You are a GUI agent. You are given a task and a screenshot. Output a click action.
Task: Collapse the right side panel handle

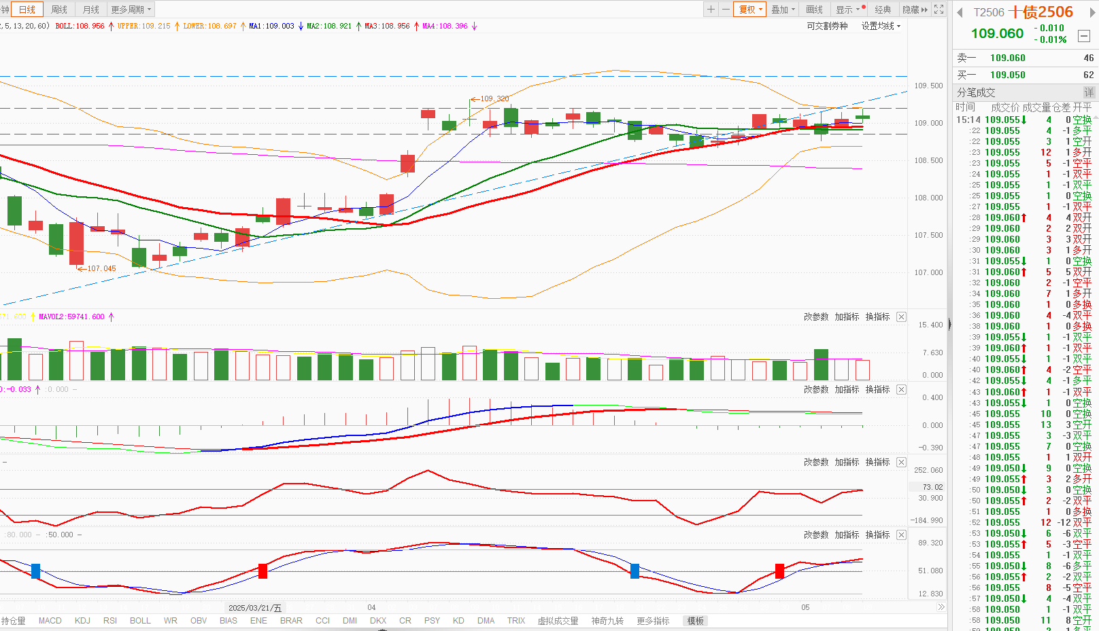coord(950,325)
